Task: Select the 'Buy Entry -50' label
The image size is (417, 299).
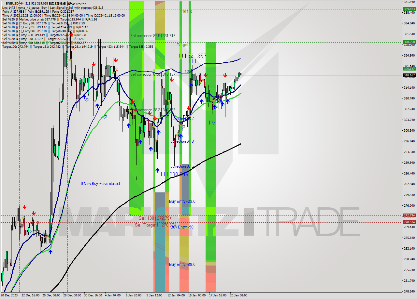Action: coord(182,227)
